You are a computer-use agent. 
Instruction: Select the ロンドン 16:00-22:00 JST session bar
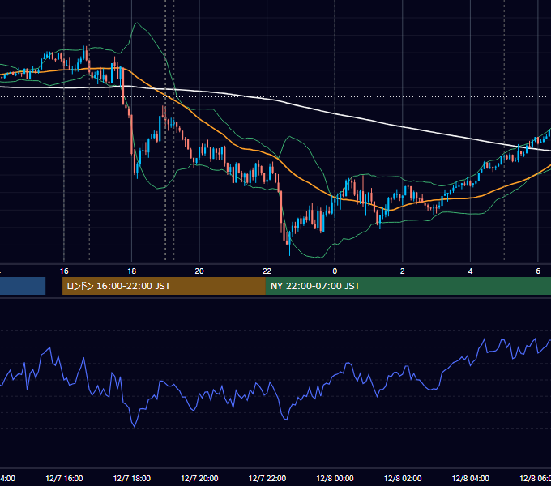(164, 286)
